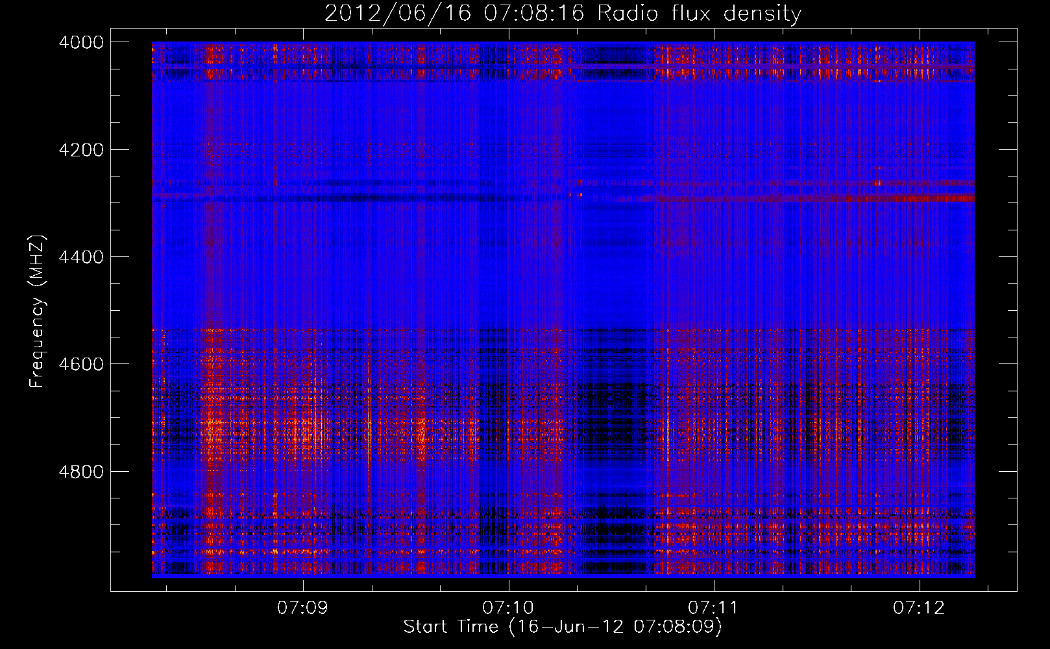
Task: Click the 4200 frequency tick label
Action: tap(81, 150)
